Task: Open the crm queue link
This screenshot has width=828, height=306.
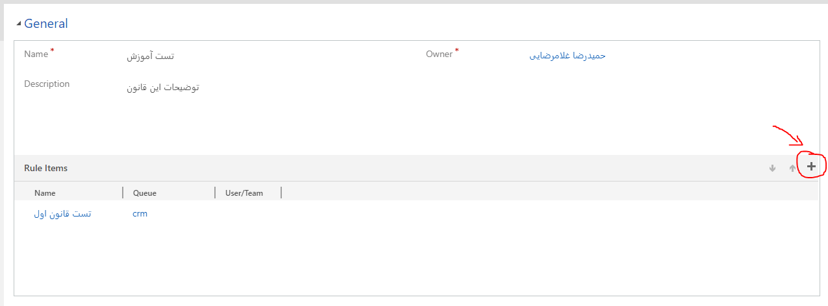Action: pos(140,214)
